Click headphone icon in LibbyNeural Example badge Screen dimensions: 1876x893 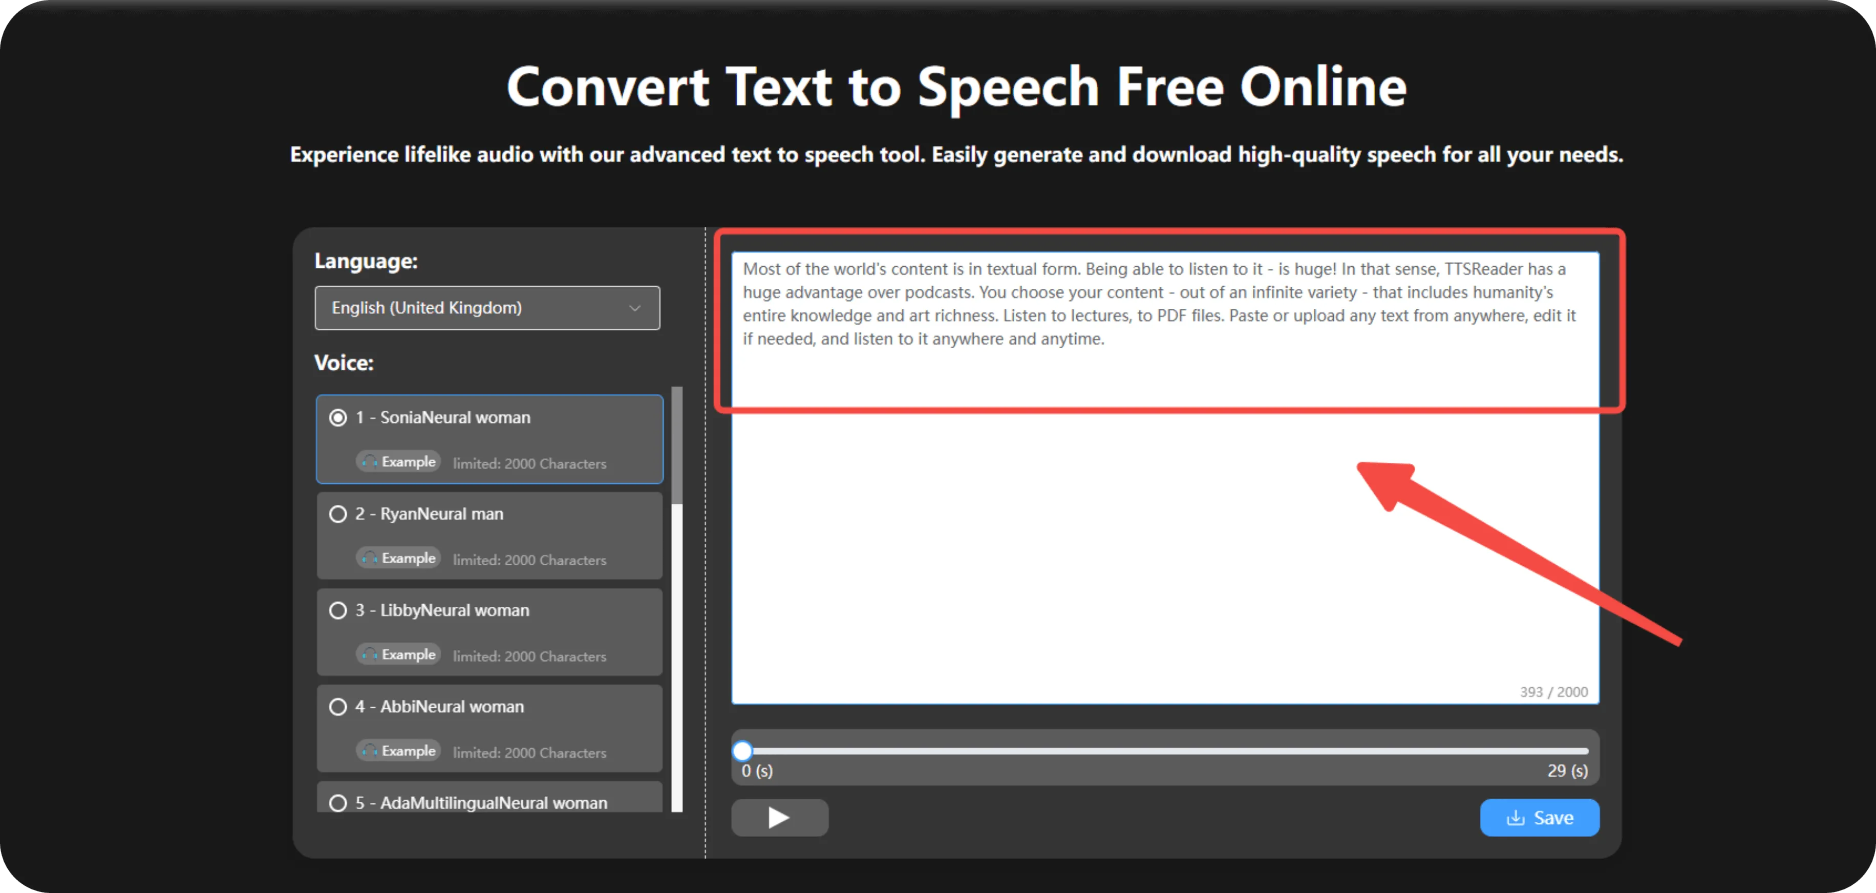[x=370, y=654]
